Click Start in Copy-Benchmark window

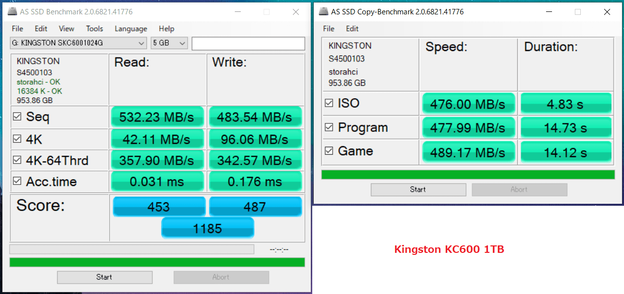(x=418, y=189)
